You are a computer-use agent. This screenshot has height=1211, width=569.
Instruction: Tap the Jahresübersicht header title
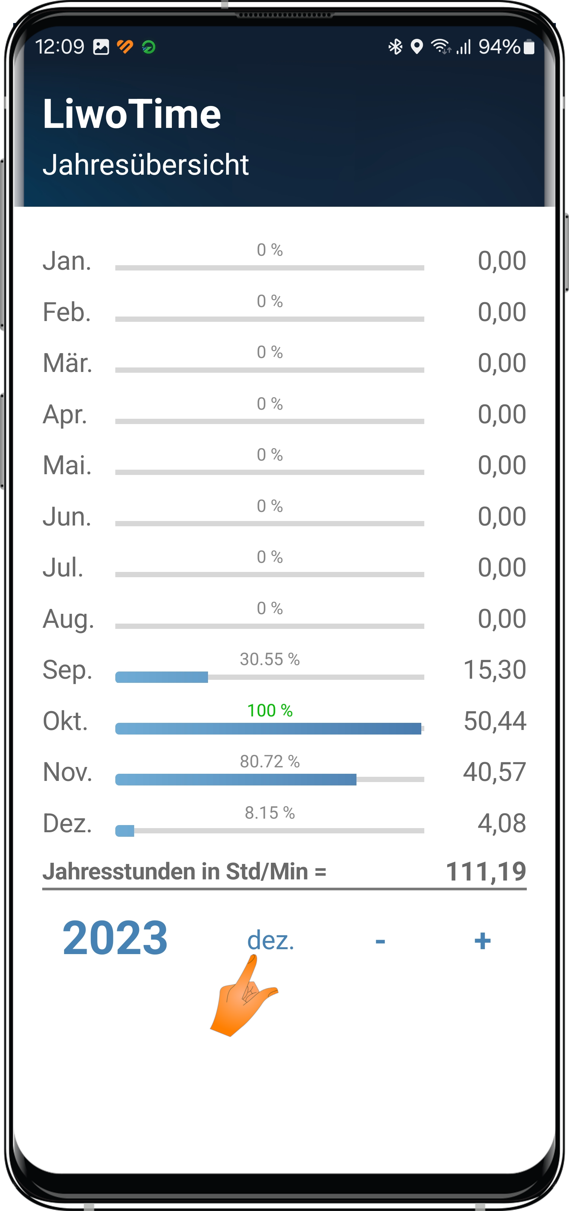(145, 164)
